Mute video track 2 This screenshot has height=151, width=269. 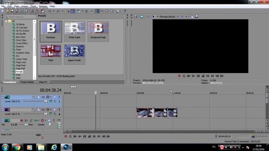[55, 109]
